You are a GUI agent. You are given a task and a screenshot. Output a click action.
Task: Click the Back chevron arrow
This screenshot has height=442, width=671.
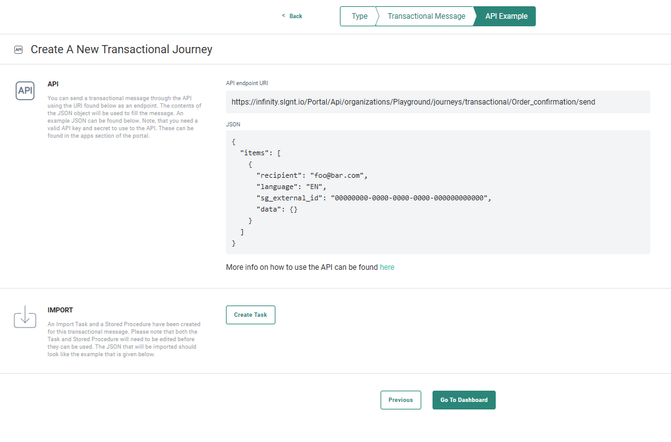(x=283, y=16)
